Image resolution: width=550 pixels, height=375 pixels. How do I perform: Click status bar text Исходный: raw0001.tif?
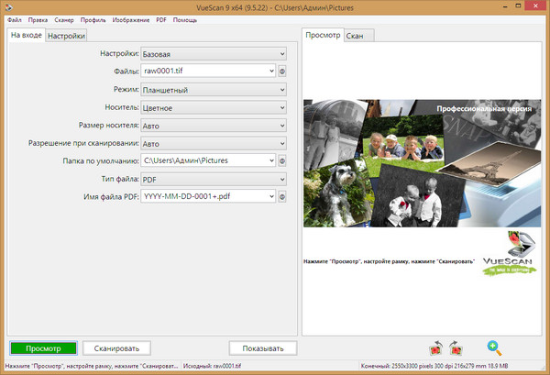pyautogui.click(x=213, y=366)
